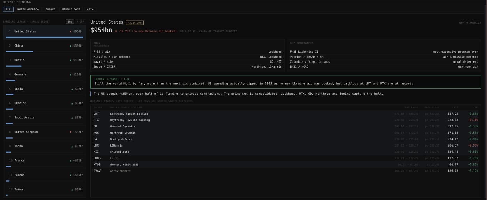This screenshot has width=487, height=200.
Task: Click 'Columbia / Virginia subs' programme
Action: (x=384, y=62)
